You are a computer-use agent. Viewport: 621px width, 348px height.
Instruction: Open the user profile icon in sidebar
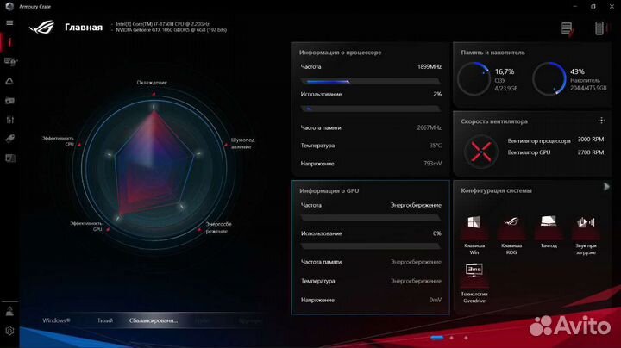click(9, 311)
